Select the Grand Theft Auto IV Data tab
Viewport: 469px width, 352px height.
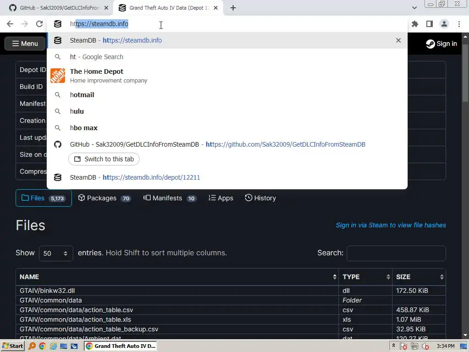(168, 8)
